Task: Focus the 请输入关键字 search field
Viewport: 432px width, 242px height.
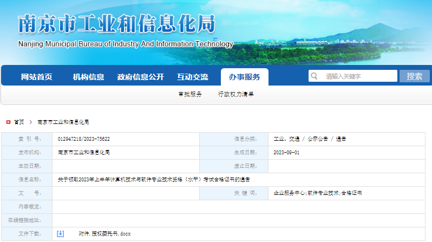Action: [x=357, y=76]
